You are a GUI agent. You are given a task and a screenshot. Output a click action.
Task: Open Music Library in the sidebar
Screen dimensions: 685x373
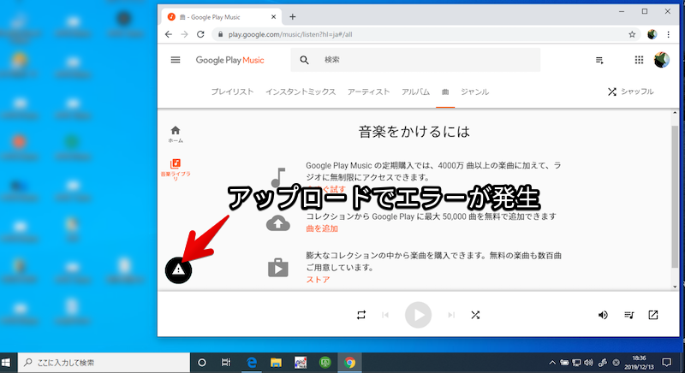[x=176, y=169]
